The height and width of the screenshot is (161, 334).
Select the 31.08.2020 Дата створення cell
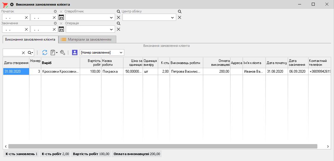coord(16,71)
